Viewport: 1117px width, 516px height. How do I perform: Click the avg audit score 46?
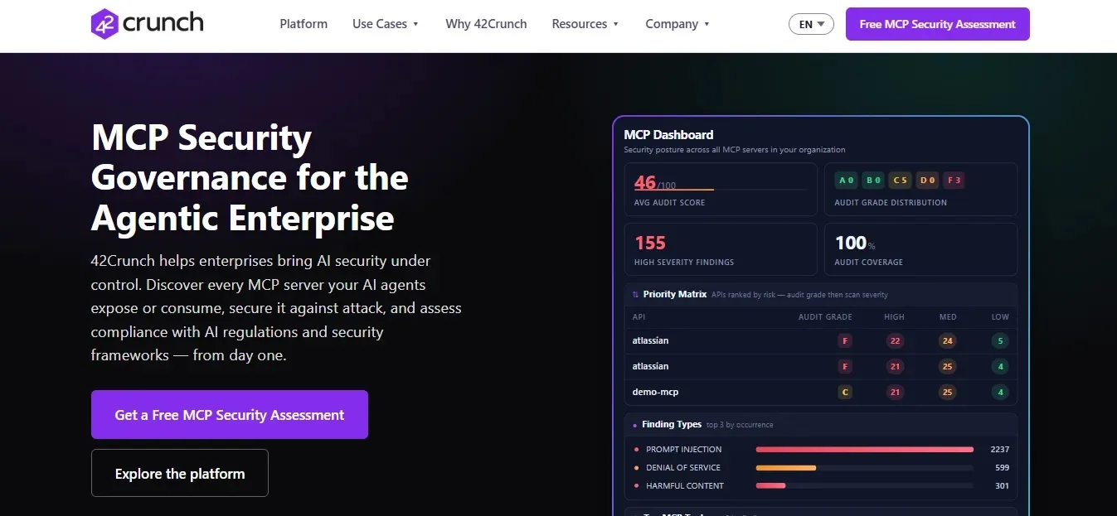pos(645,182)
